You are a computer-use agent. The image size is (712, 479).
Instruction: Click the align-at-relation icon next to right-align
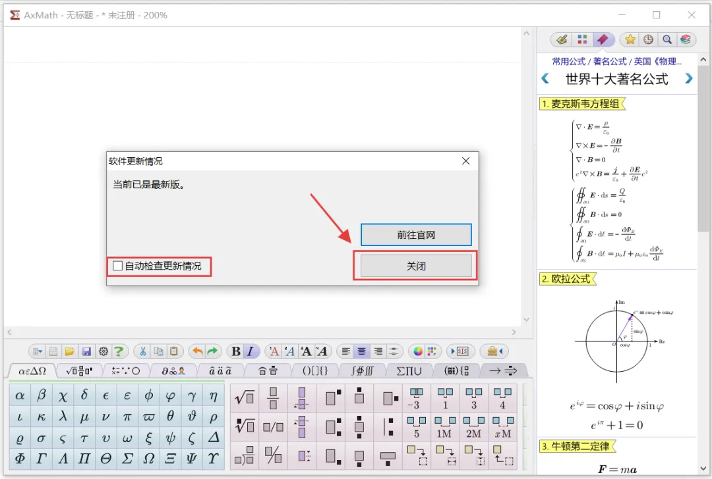(393, 351)
